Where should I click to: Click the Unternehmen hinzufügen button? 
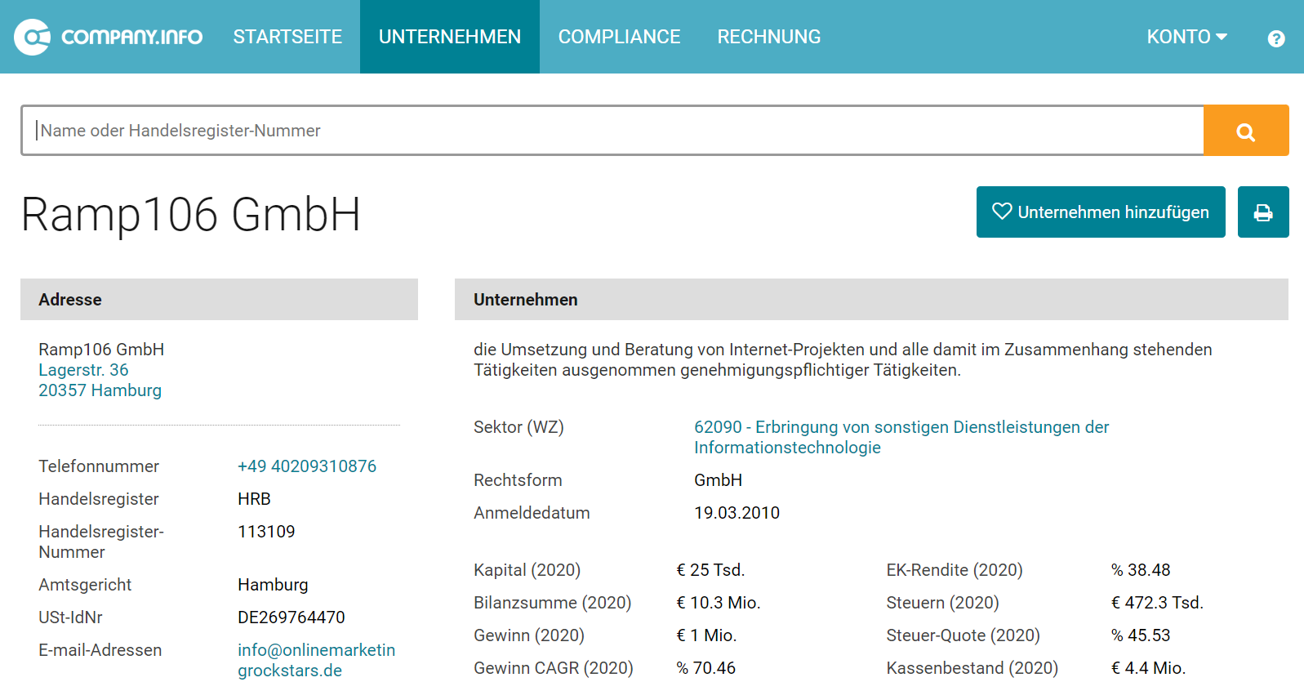point(1101,212)
